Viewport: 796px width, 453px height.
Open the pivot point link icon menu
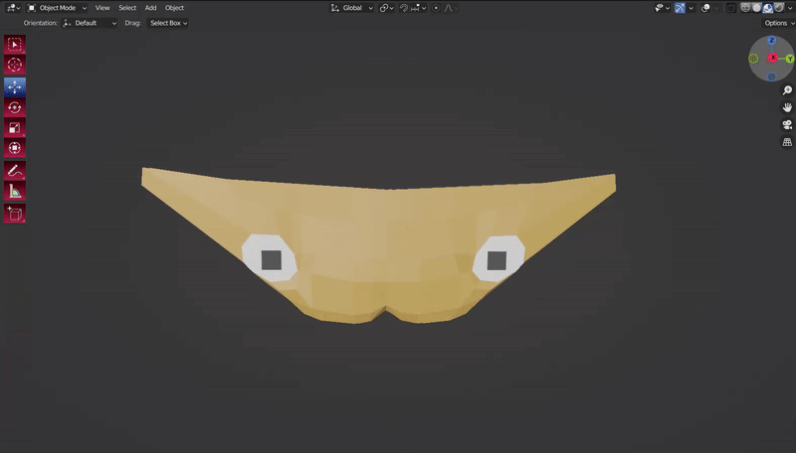tap(386, 8)
